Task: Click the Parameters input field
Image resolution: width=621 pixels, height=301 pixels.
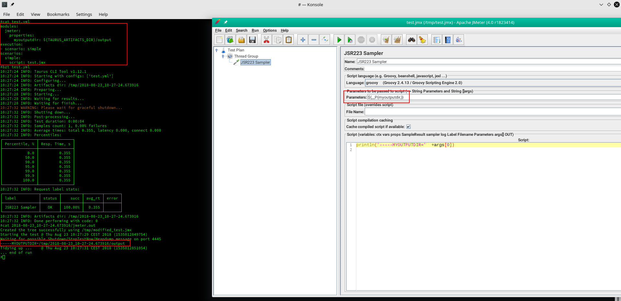Action: [494, 97]
